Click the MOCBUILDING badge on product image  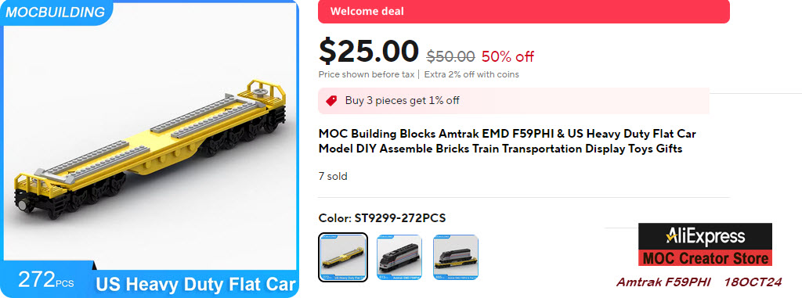tap(56, 13)
